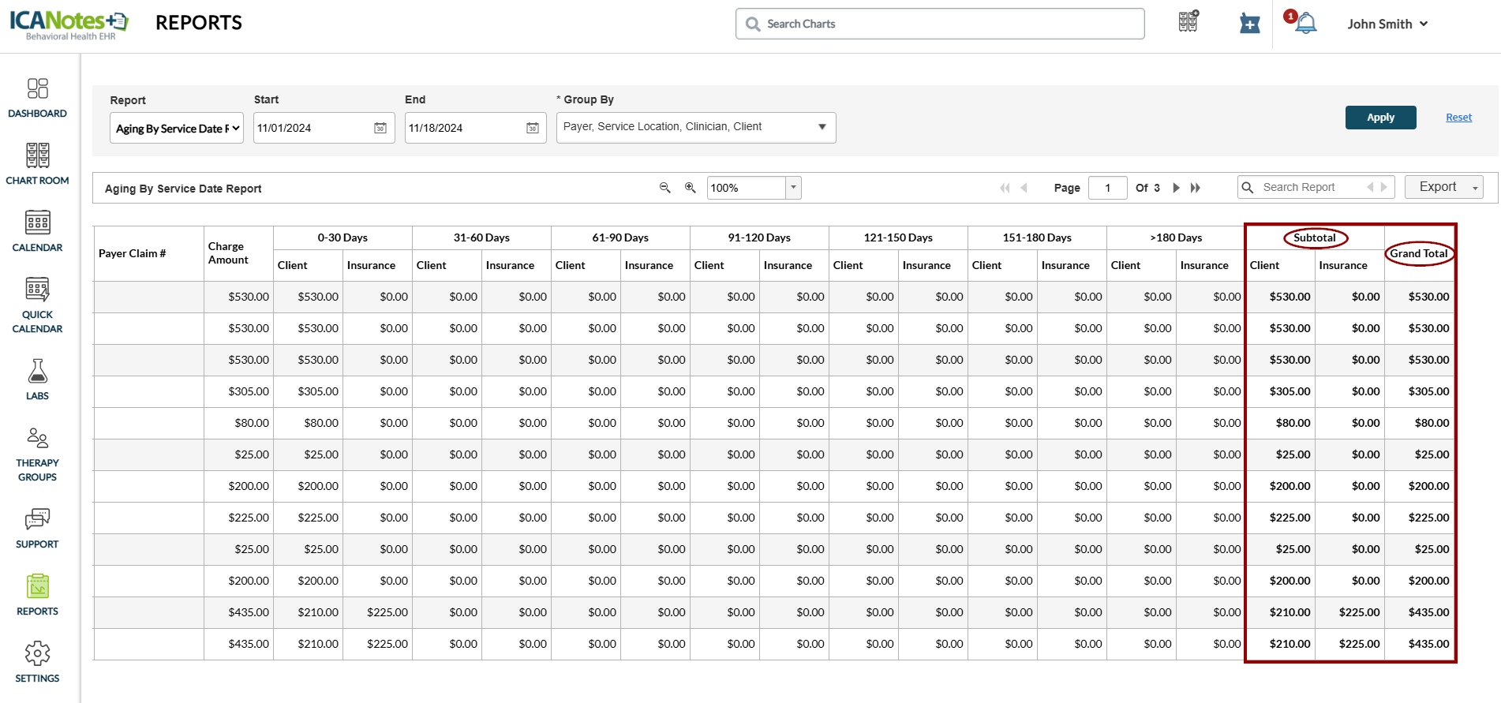Jump to the last report page
The height and width of the screenshot is (703, 1501).
click(1196, 188)
